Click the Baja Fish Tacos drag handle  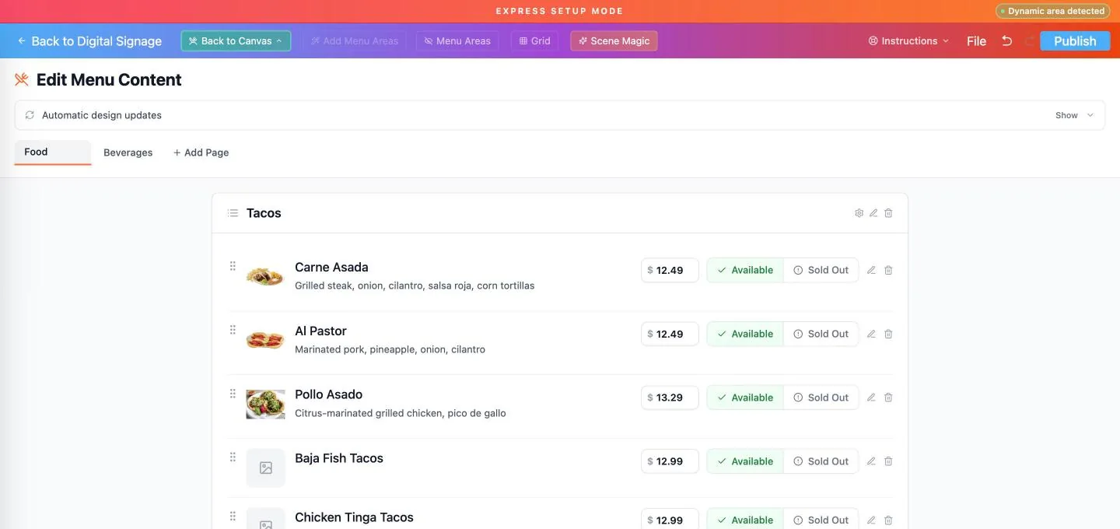coord(233,457)
